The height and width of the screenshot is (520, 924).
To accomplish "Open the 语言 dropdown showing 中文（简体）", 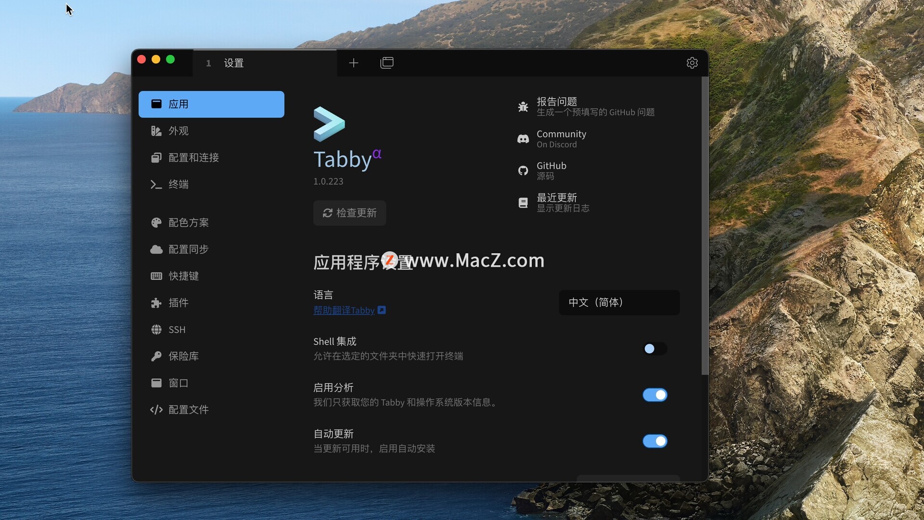I will 619,302.
